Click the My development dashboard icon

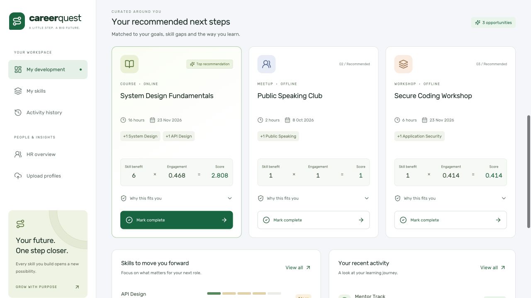click(18, 70)
